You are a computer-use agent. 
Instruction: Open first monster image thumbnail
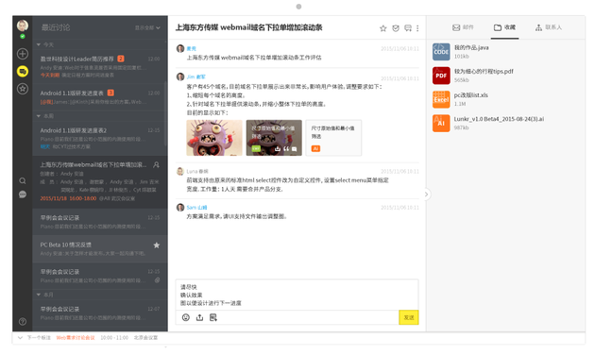pos(214,138)
